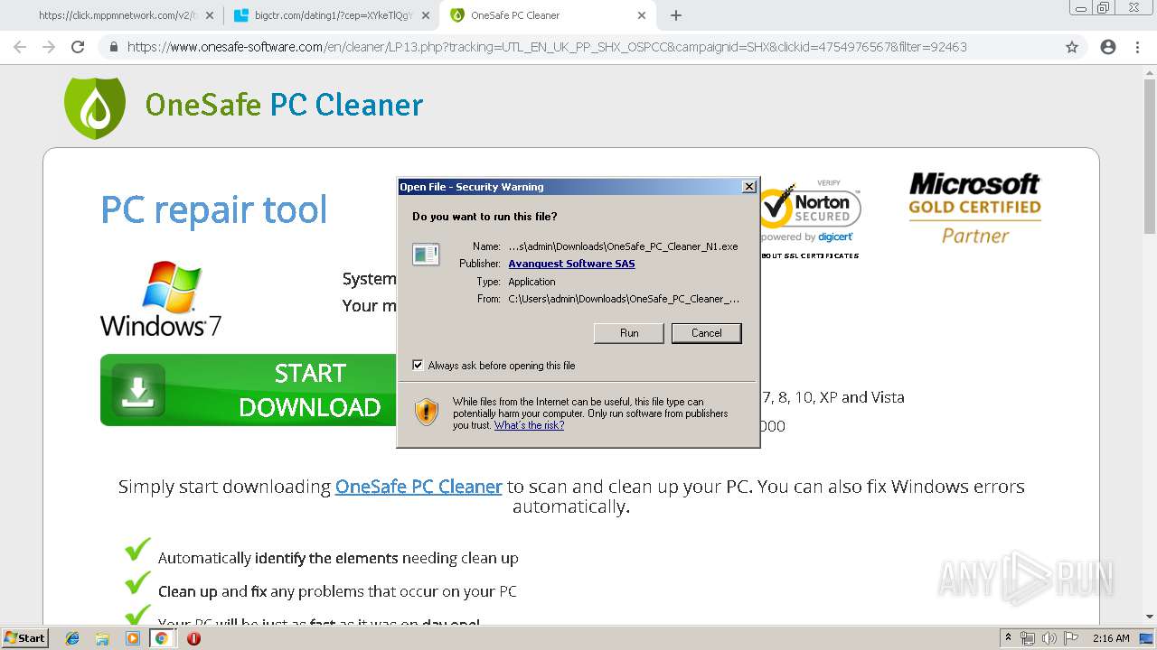This screenshot has width=1157, height=650.
Task: Click the PC repair tool heading
Action: [213, 210]
